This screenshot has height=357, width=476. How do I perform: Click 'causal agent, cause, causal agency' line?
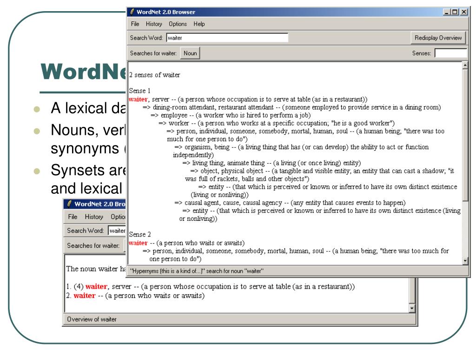[x=290, y=203]
